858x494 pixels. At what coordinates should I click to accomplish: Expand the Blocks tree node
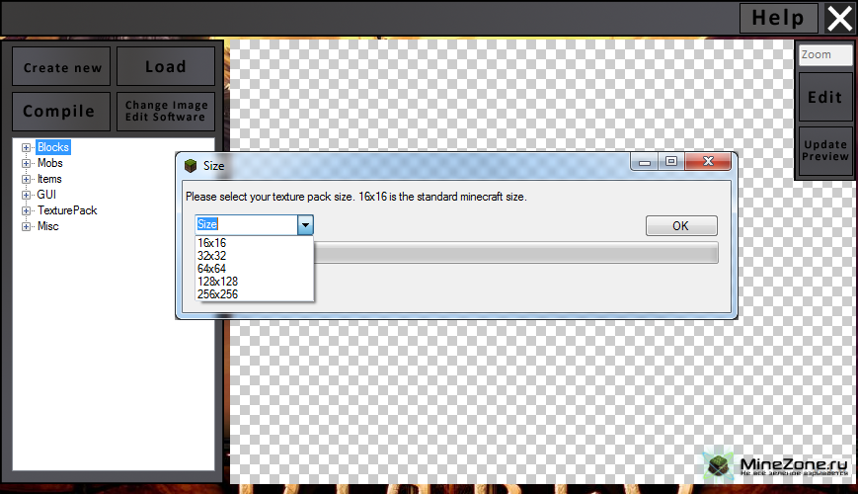click(x=27, y=147)
